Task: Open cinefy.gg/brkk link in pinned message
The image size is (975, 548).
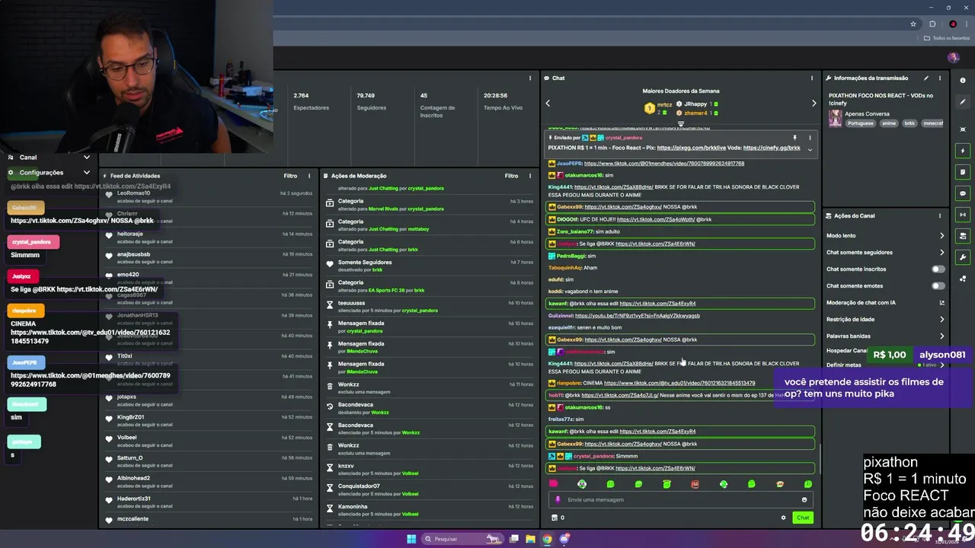Action: click(x=772, y=148)
